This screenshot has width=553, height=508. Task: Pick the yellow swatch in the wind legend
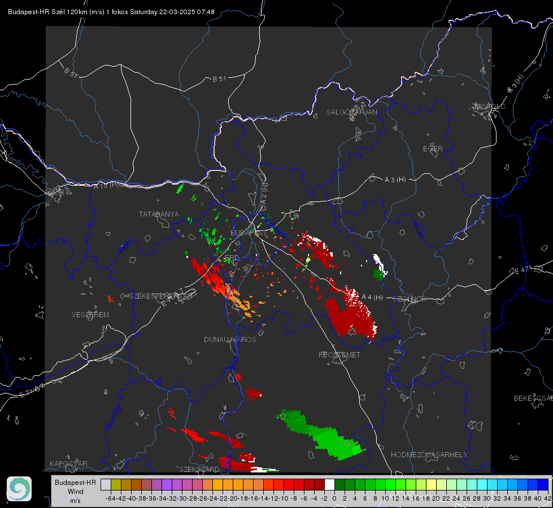point(431,485)
